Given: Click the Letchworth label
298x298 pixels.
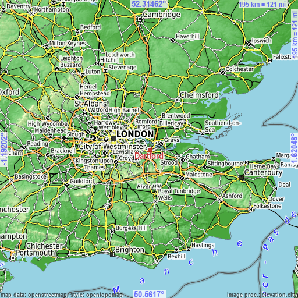Looking at the screenshot, I should (120, 55).
